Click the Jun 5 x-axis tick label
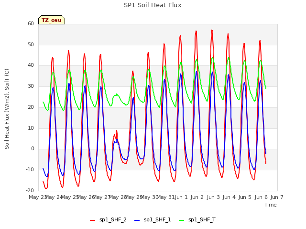This screenshot has width=306, height=229. (x=245, y=197)
